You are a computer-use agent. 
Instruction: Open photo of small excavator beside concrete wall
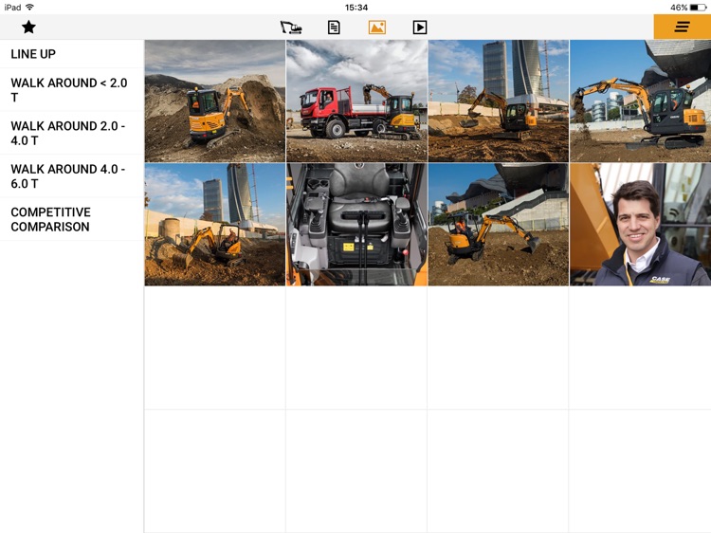tap(215, 225)
